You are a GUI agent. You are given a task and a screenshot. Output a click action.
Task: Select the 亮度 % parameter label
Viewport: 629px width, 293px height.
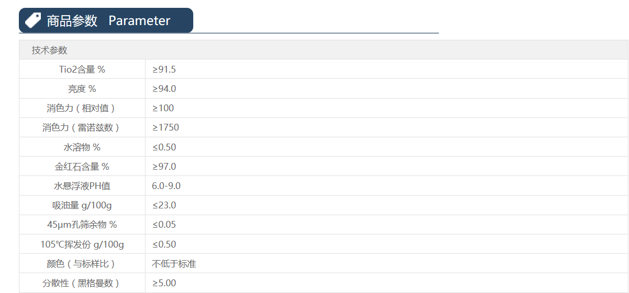(x=82, y=89)
